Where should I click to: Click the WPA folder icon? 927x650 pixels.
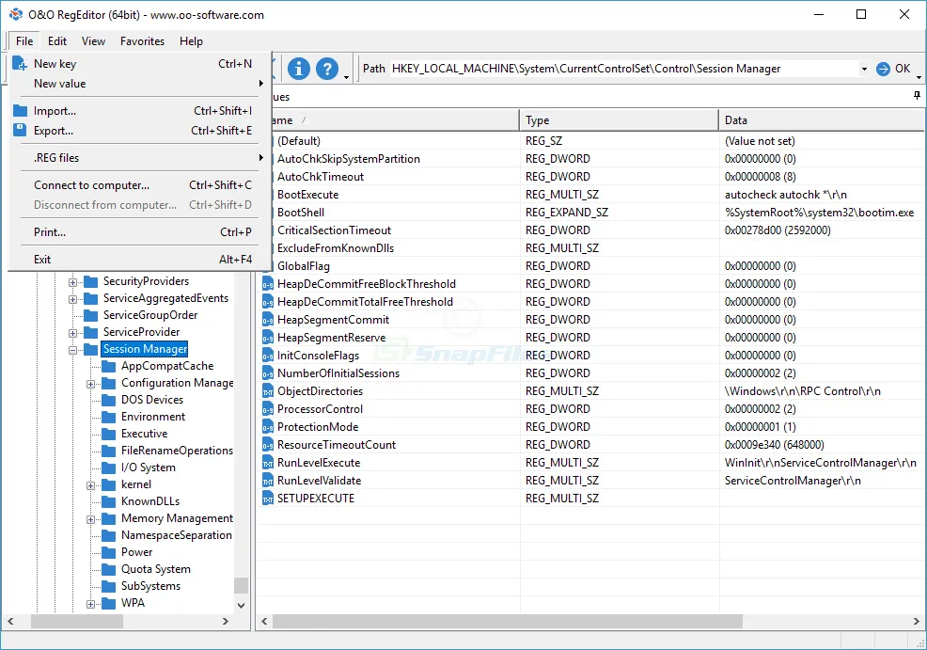tap(109, 603)
